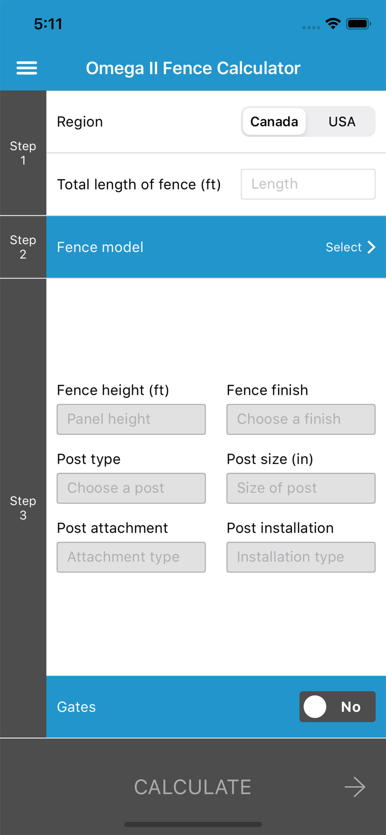Screen dimensions: 386x835
Task: Open Choose a finish dropdown
Action: click(x=301, y=419)
